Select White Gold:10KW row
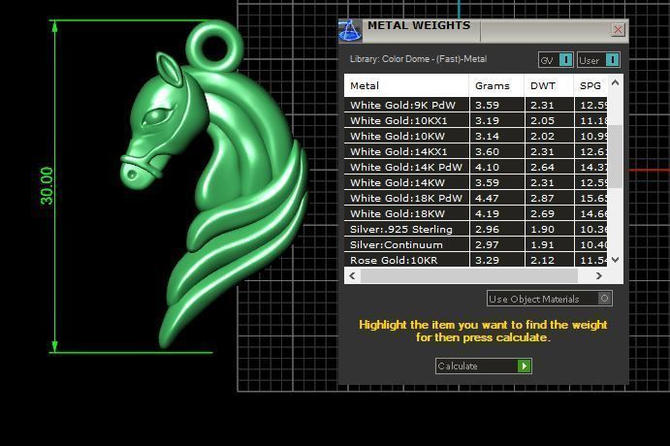Image resolution: width=670 pixels, height=446 pixels. point(475,137)
